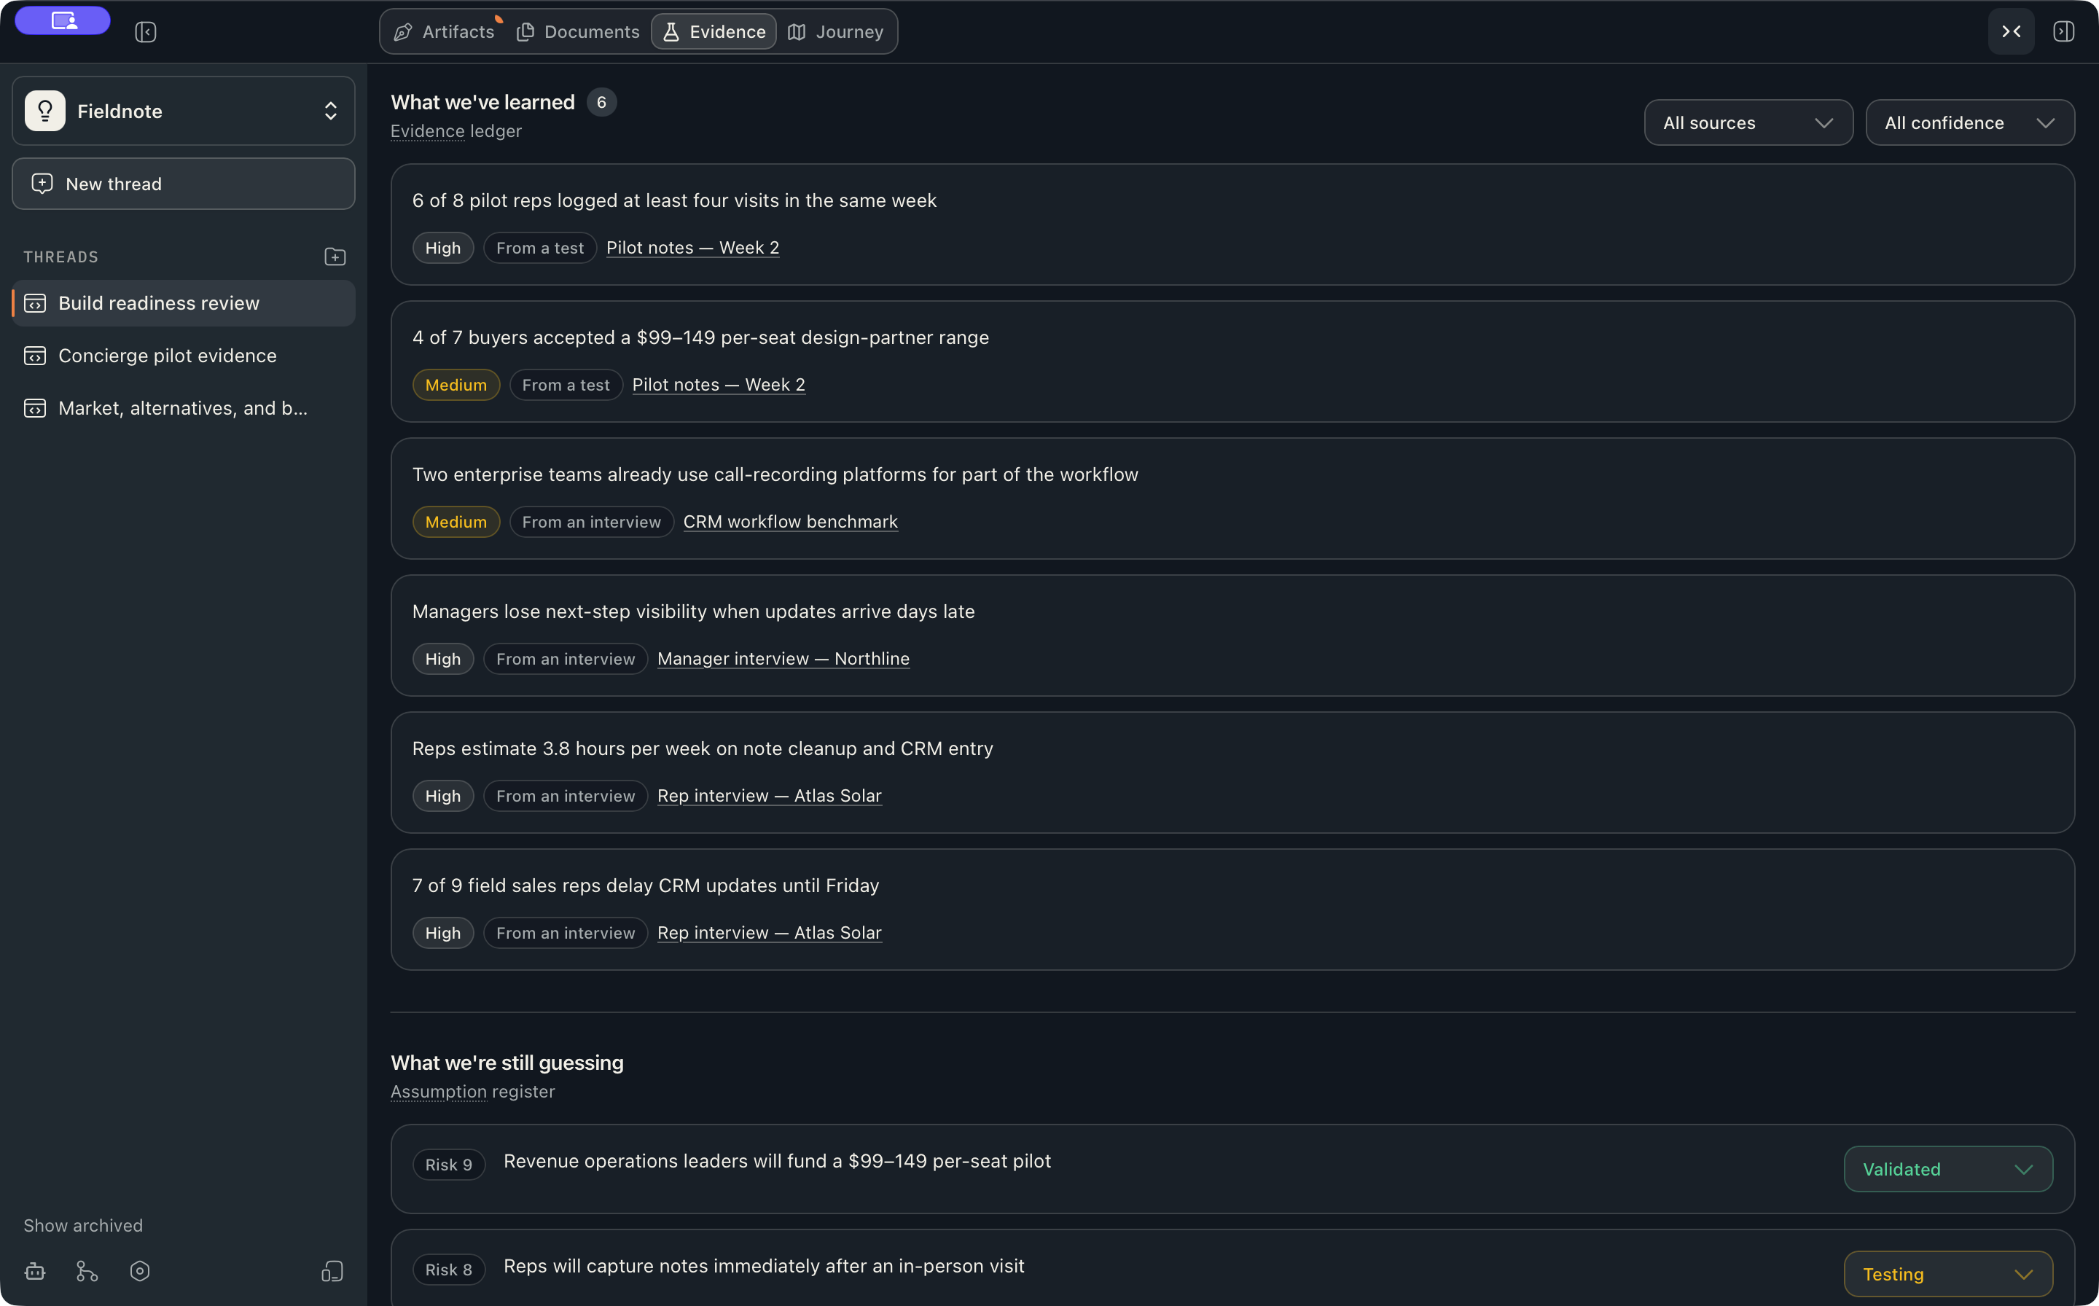Click the Risk 9 badge
This screenshot has height=1306, width=2099.
click(448, 1165)
